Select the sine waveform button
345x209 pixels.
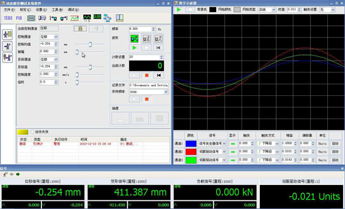(x=134, y=38)
